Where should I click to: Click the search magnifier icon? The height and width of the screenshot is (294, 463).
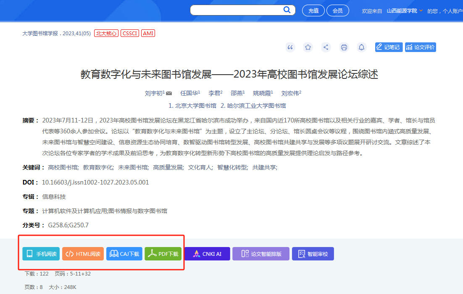(287, 10)
